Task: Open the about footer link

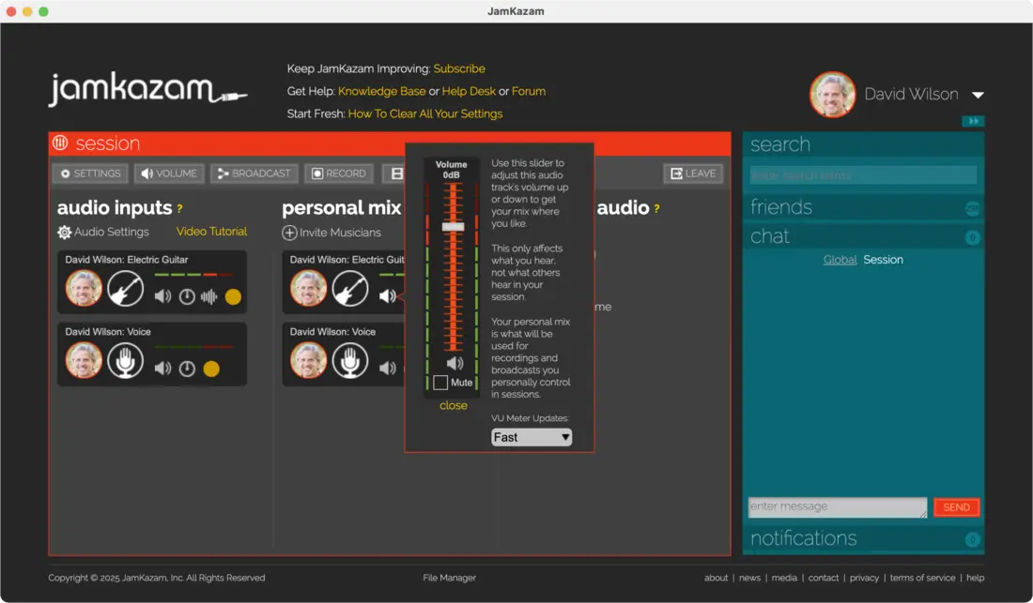Action: pyautogui.click(x=717, y=578)
